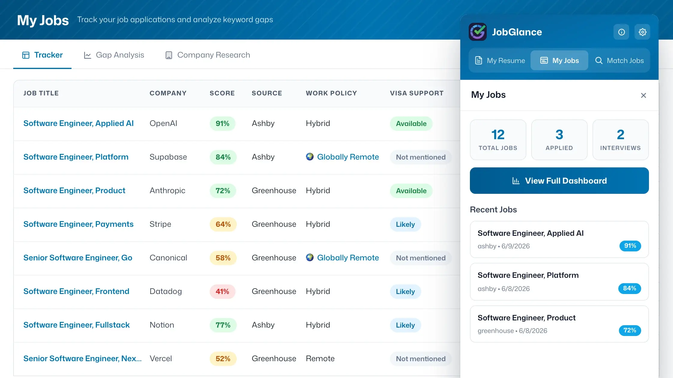Image resolution: width=673 pixels, height=378 pixels.
Task: Open Senior Software Engineer, Nex... link
Action: click(82, 358)
